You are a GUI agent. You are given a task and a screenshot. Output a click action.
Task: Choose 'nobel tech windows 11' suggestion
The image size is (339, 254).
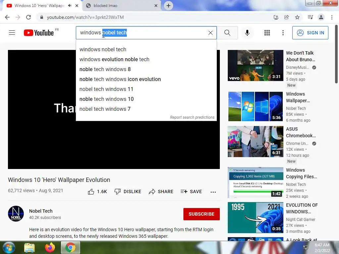(x=146, y=89)
